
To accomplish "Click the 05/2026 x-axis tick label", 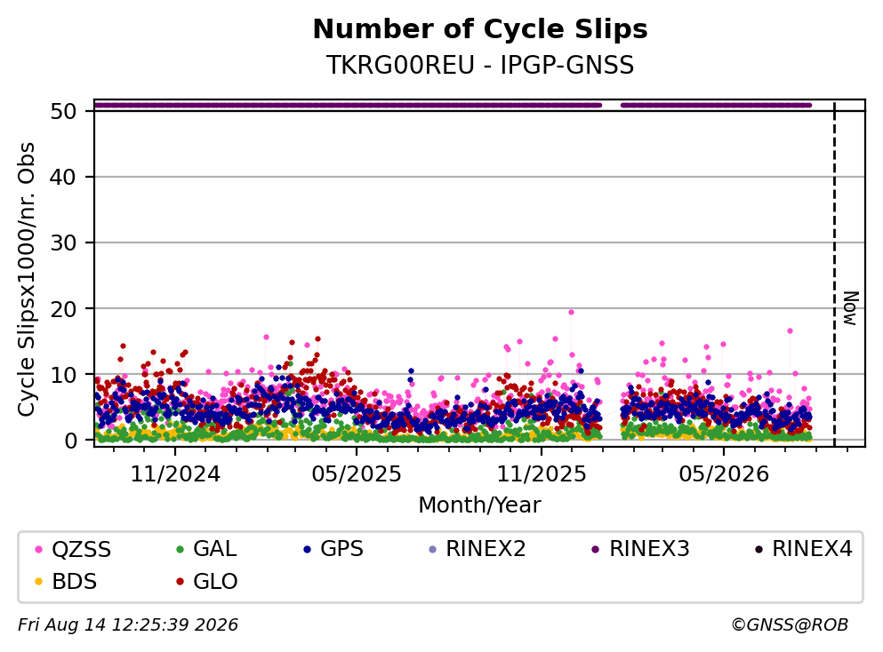I will pyautogui.click(x=724, y=474).
